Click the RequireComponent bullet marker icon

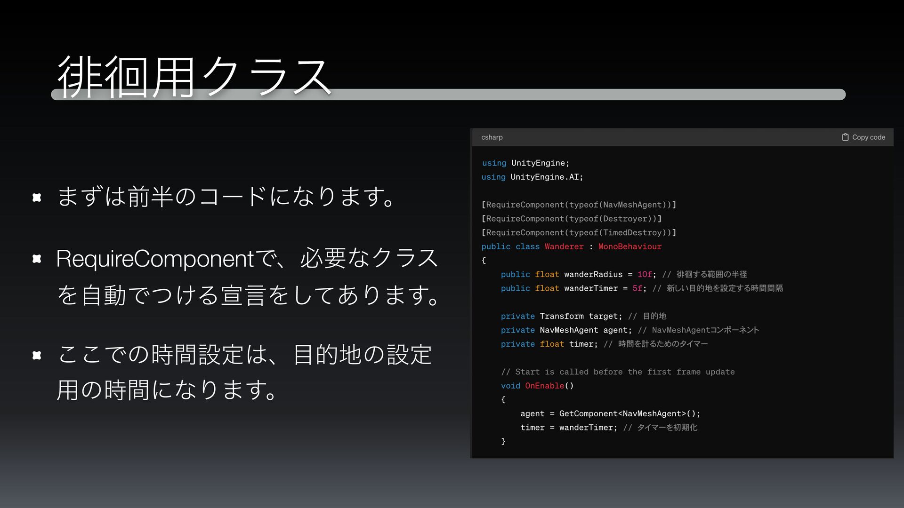tap(37, 259)
